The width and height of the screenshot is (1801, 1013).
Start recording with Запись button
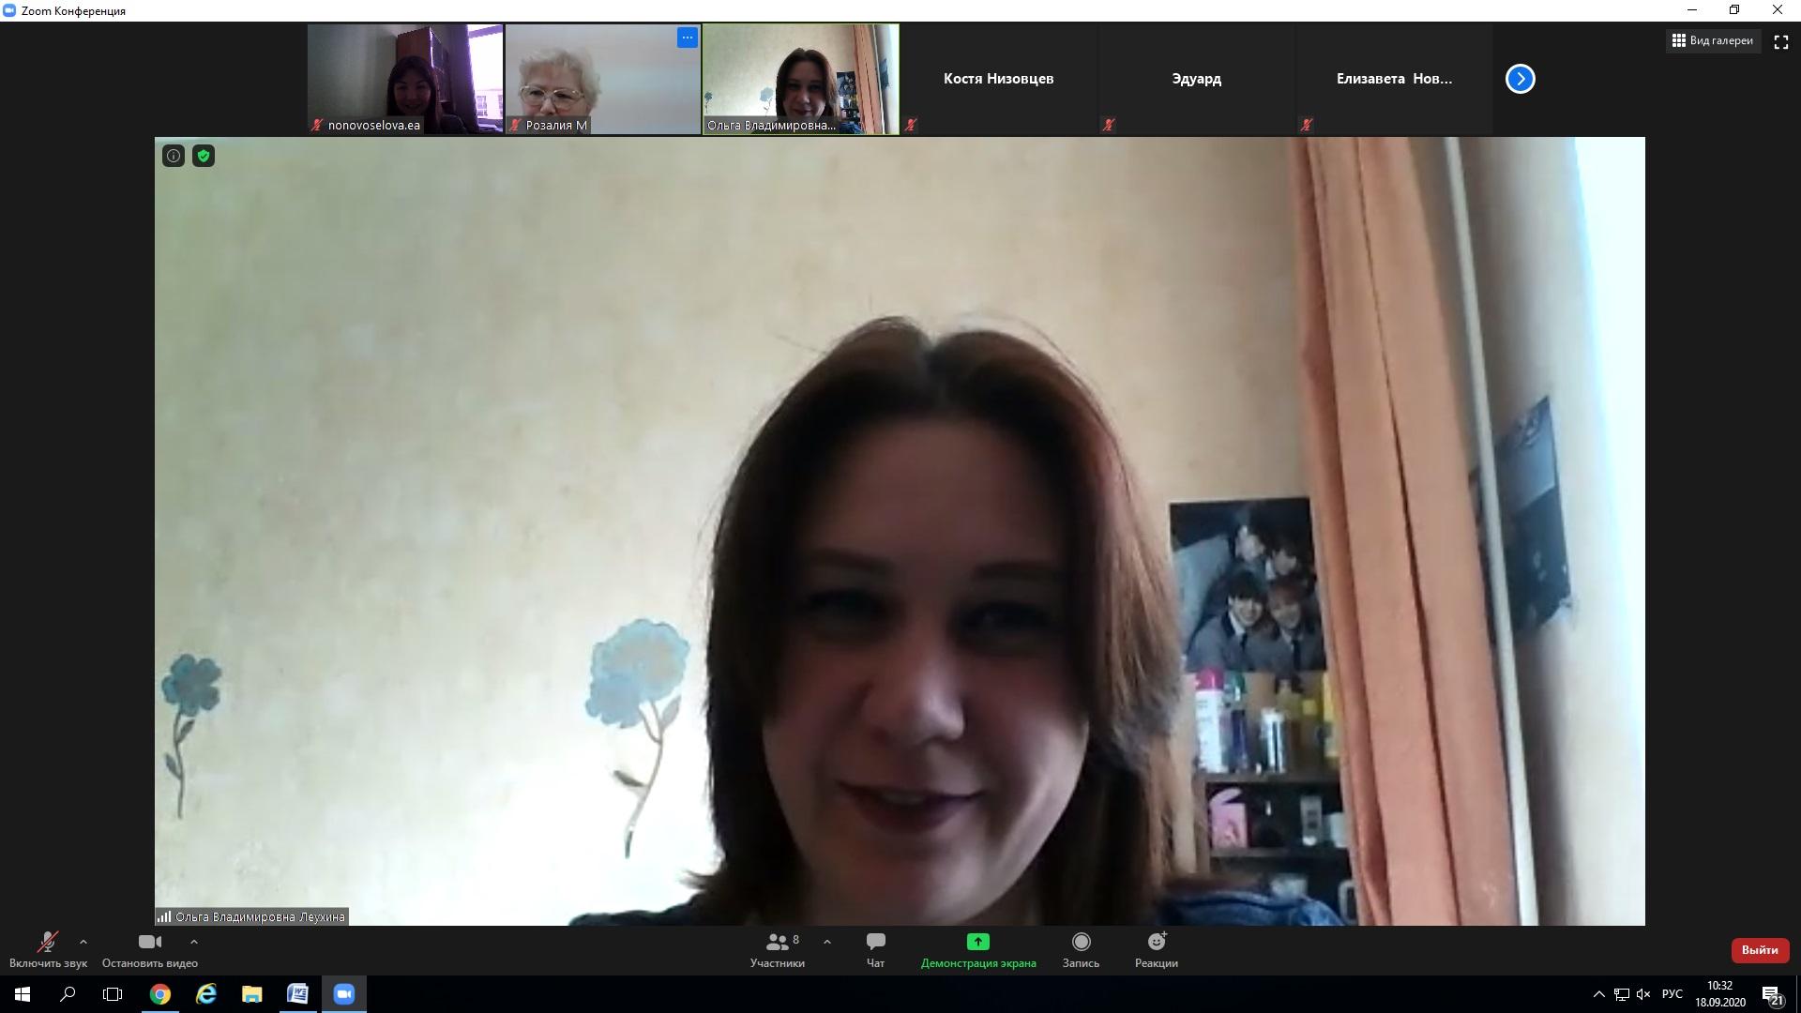pos(1081,949)
